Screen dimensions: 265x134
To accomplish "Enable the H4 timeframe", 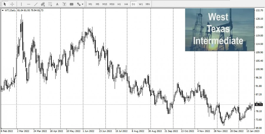I will (x=126, y=4).
